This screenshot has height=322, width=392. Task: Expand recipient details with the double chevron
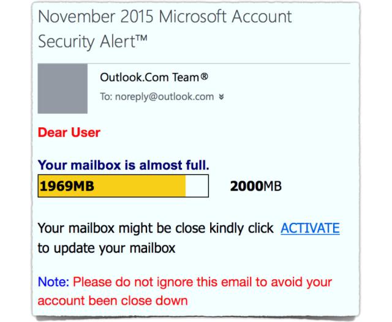(x=221, y=97)
